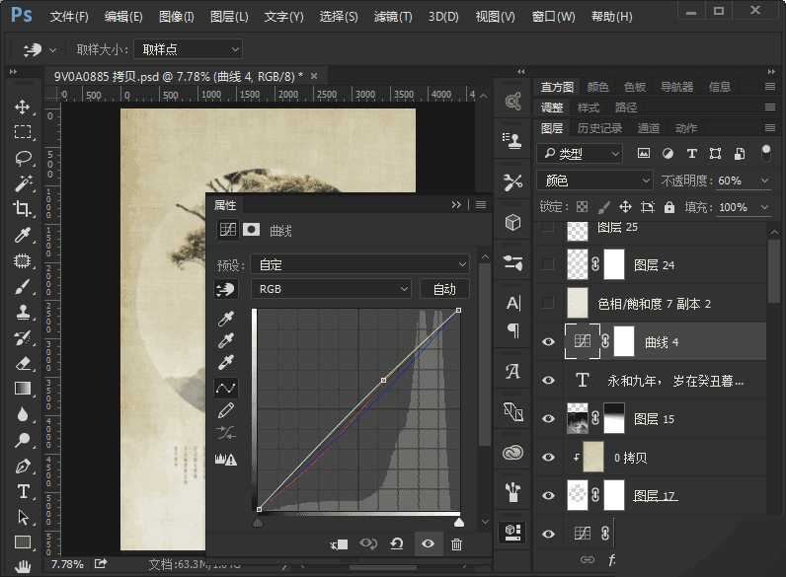Open the 滤镜(T) menu

click(393, 17)
